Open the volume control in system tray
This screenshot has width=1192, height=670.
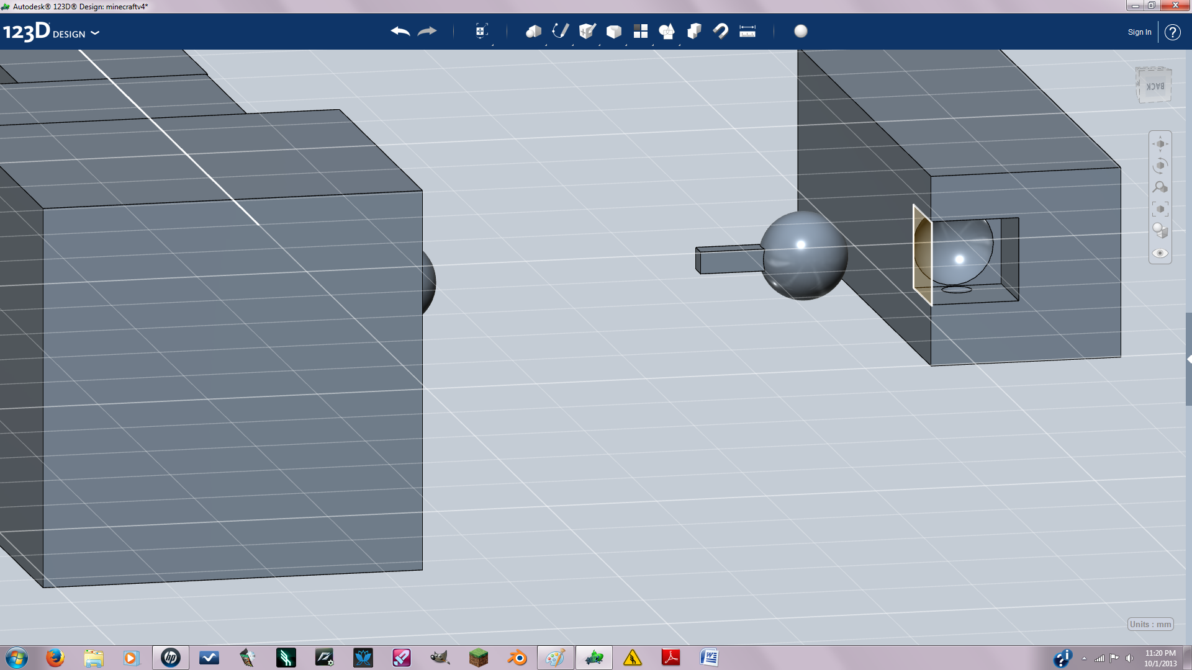tap(1129, 658)
